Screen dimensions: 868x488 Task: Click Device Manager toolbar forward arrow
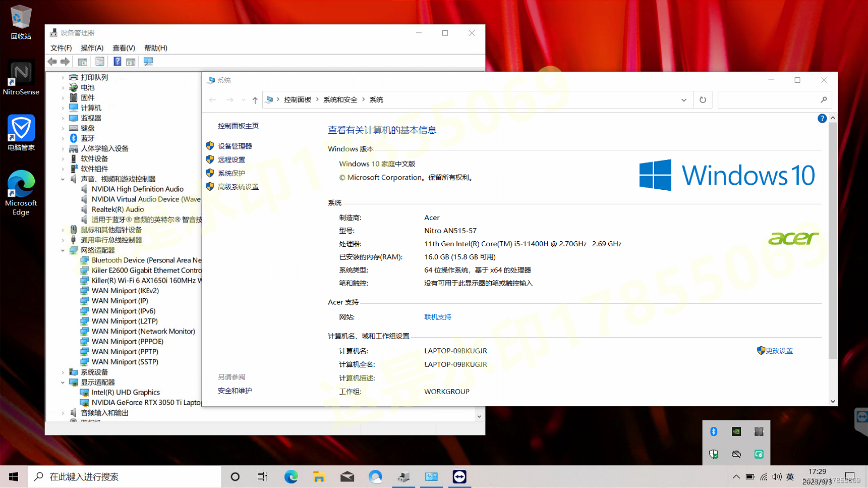click(x=65, y=62)
